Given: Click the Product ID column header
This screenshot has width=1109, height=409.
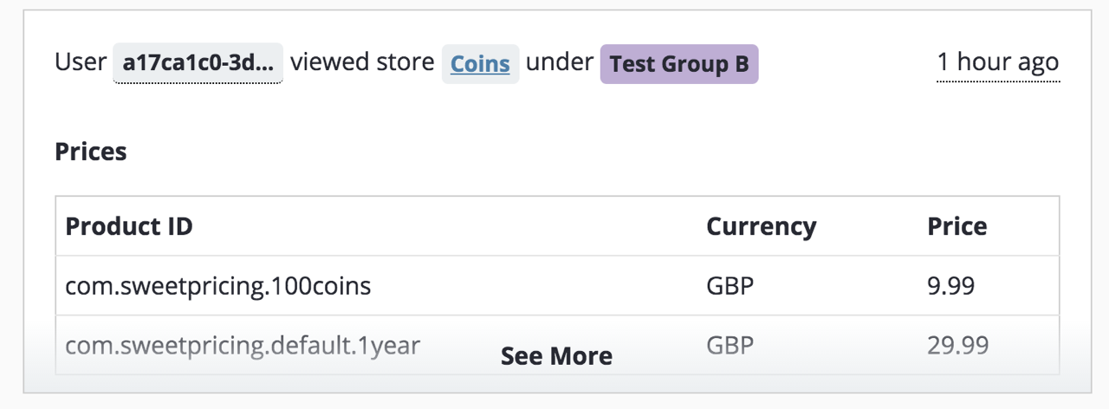Looking at the screenshot, I should tap(129, 227).
